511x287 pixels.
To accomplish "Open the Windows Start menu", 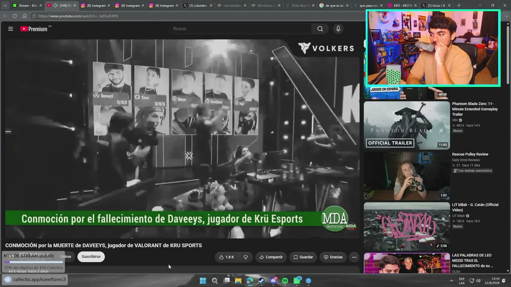I will (203, 281).
